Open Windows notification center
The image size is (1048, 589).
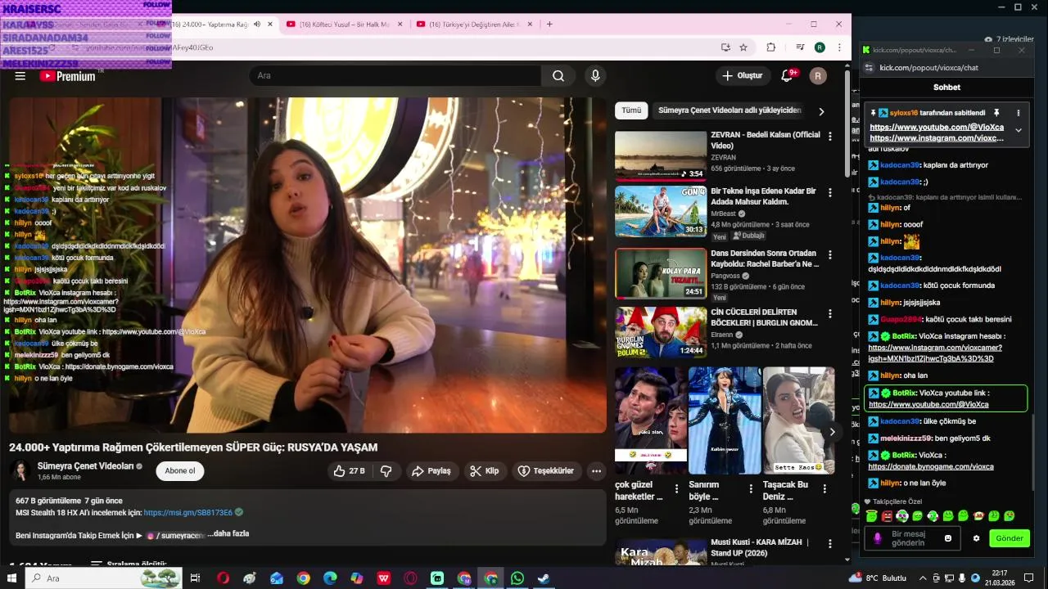pos(1028,578)
